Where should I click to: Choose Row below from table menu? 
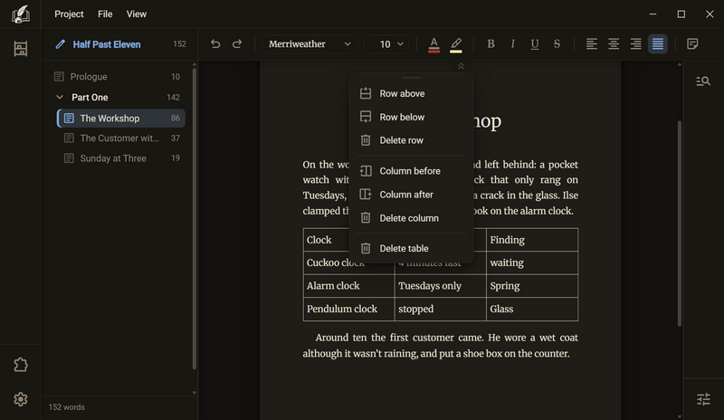click(411, 117)
